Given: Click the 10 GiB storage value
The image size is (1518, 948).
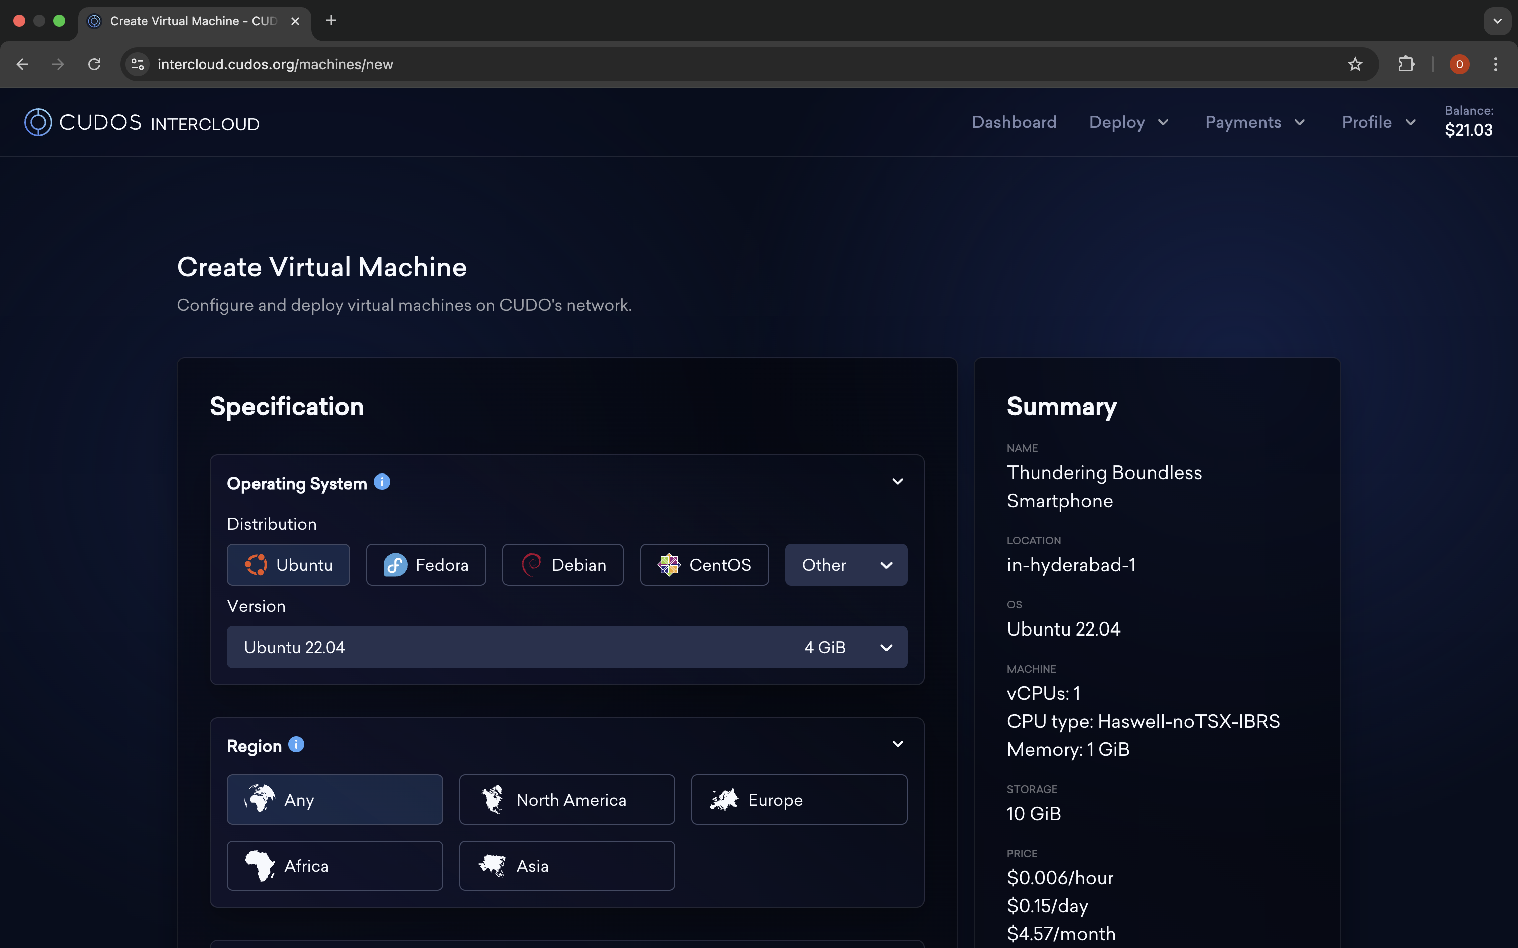Looking at the screenshot, I should [x=1034, y=813].
